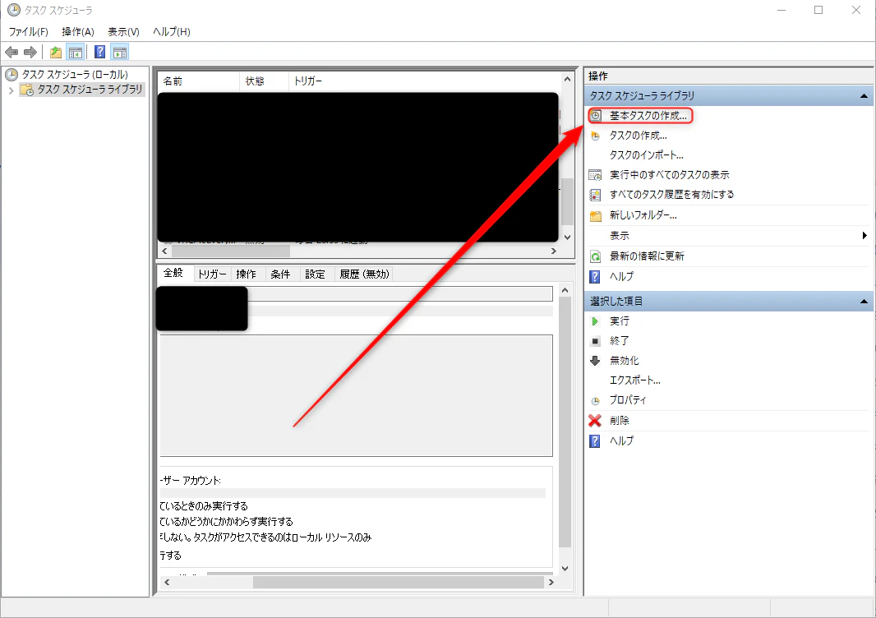Click the stop square icon beside 終了
876x618 pixels.
click(596, 341)
